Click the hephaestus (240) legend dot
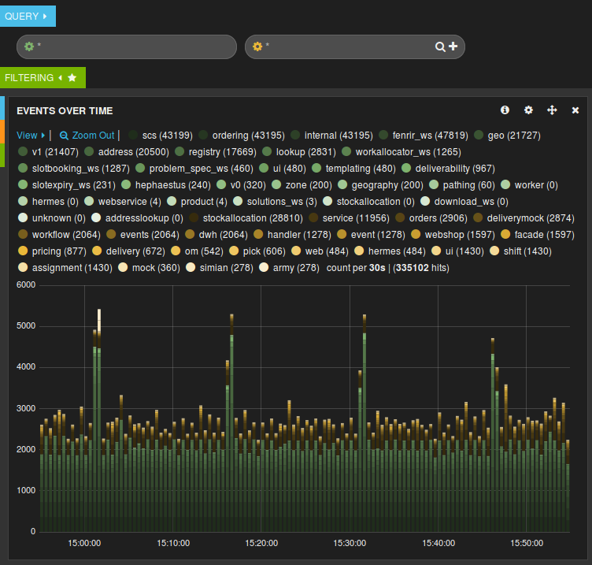 point(126,184)
